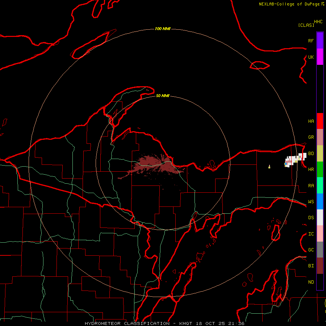Click the RA legend label

311,186
